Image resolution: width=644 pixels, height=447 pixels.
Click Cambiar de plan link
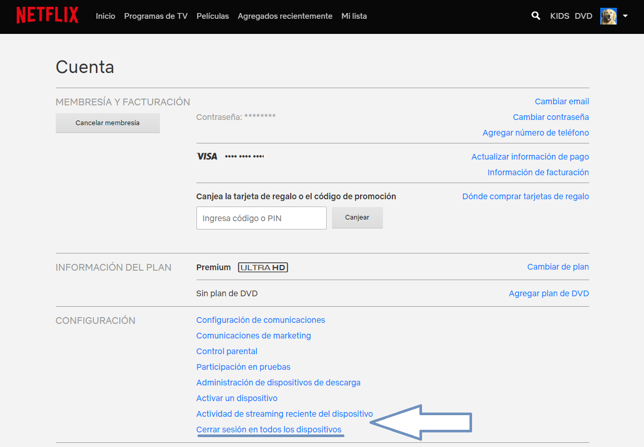pos(558,267)
